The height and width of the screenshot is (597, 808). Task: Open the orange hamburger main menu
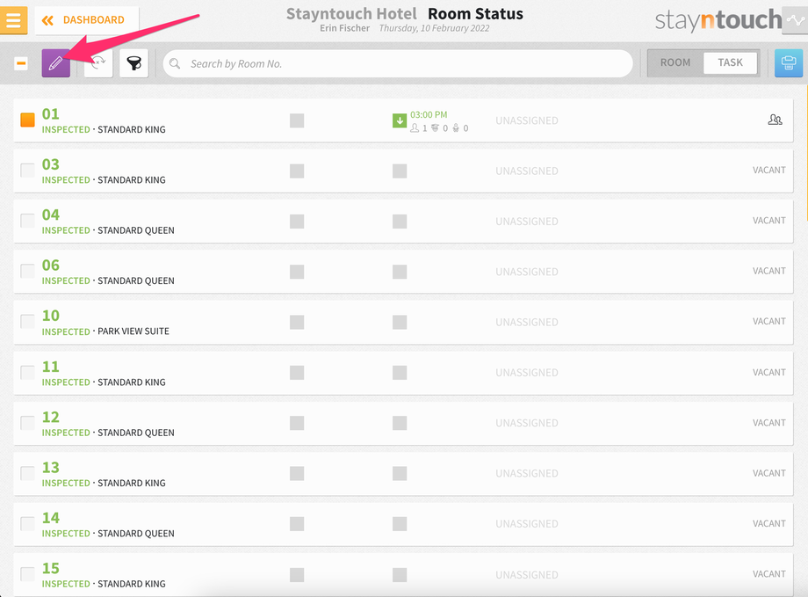point(13,20)
